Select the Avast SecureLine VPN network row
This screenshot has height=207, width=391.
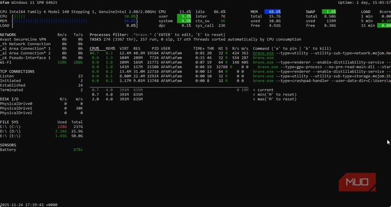coord(41,39)
